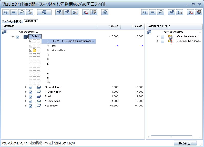The width and height of the screenshot is (204, 147).
Task: Click the 建物構成 column header
Action: coord(49,26)
